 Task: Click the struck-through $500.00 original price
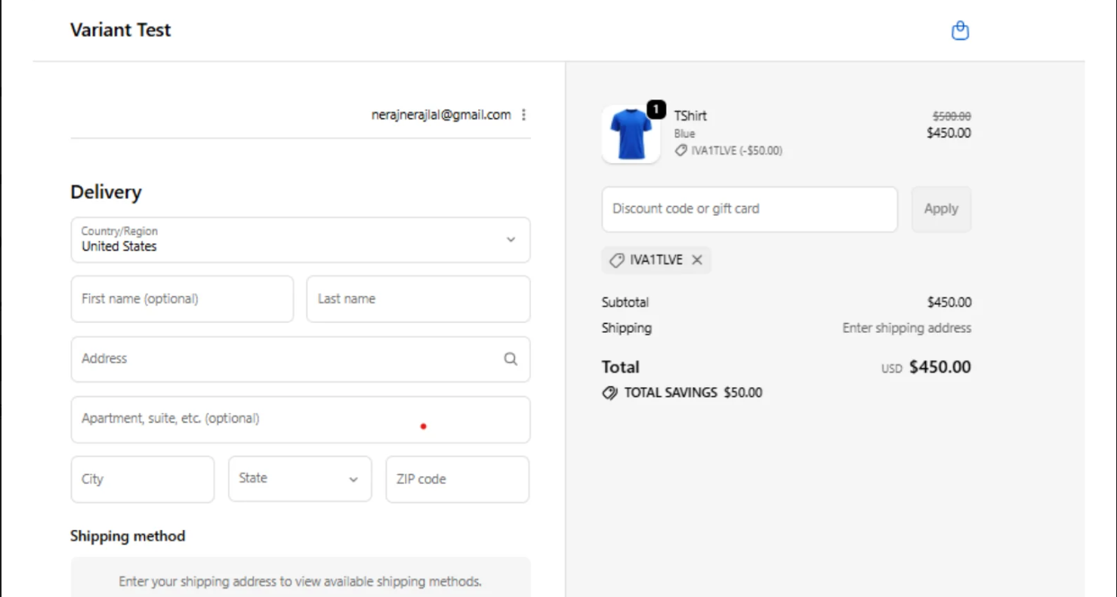(952, 116)
